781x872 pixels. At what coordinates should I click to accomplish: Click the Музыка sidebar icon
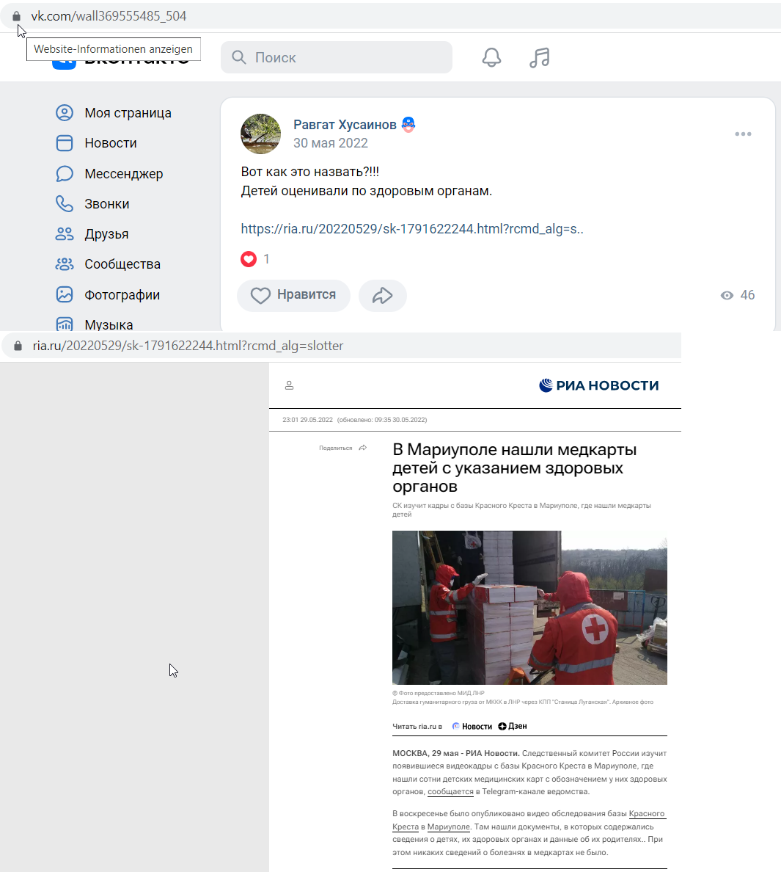[x=65, y=324]
